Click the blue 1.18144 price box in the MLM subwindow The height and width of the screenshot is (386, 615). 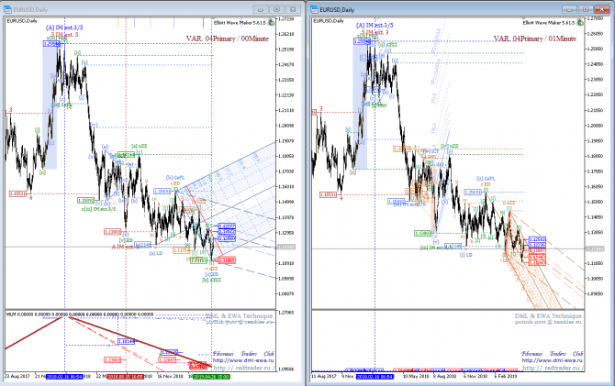(x=127, y=342)
